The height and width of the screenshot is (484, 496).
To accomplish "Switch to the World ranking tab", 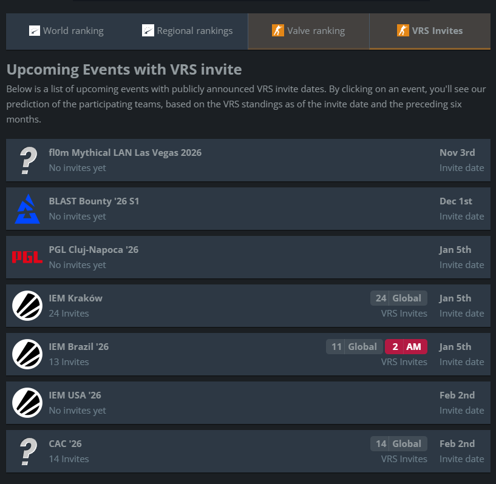I will 66,31.
